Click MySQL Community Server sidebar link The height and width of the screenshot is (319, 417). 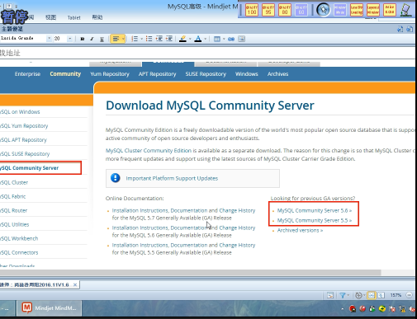click(x=29, y=168)
